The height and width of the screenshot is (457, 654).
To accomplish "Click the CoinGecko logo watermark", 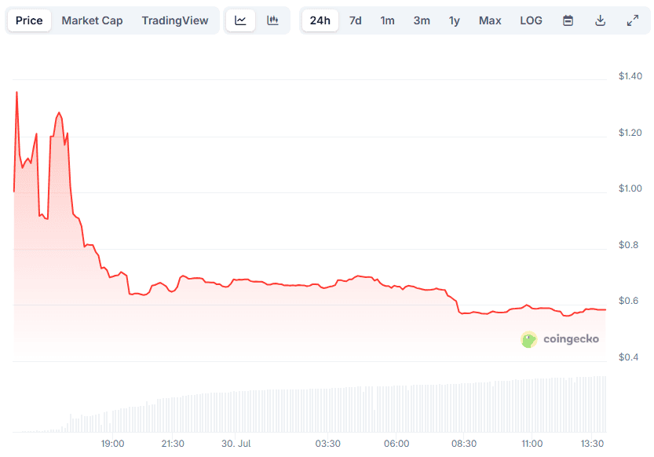I will coord(528,339).
